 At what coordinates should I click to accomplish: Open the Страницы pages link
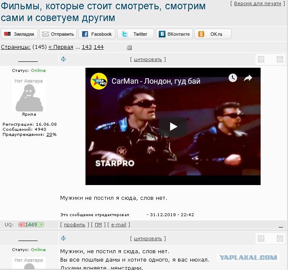click(x=16, y=47)
